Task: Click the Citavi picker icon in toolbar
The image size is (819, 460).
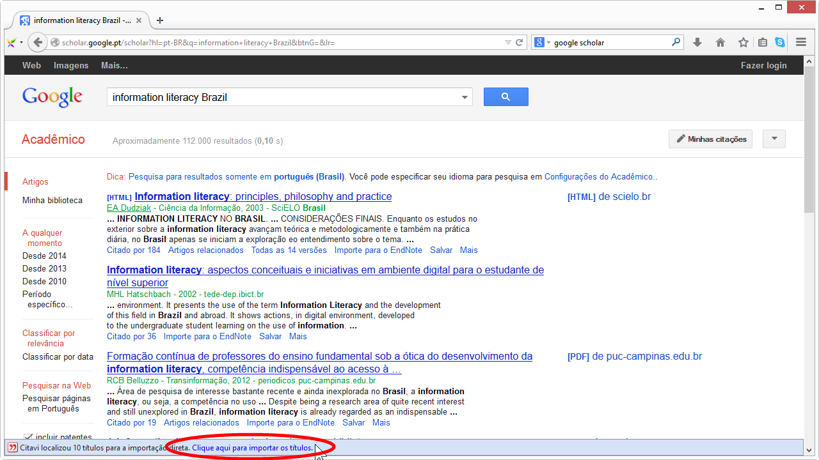Action: pyautogui.click(x=12, y=43)
